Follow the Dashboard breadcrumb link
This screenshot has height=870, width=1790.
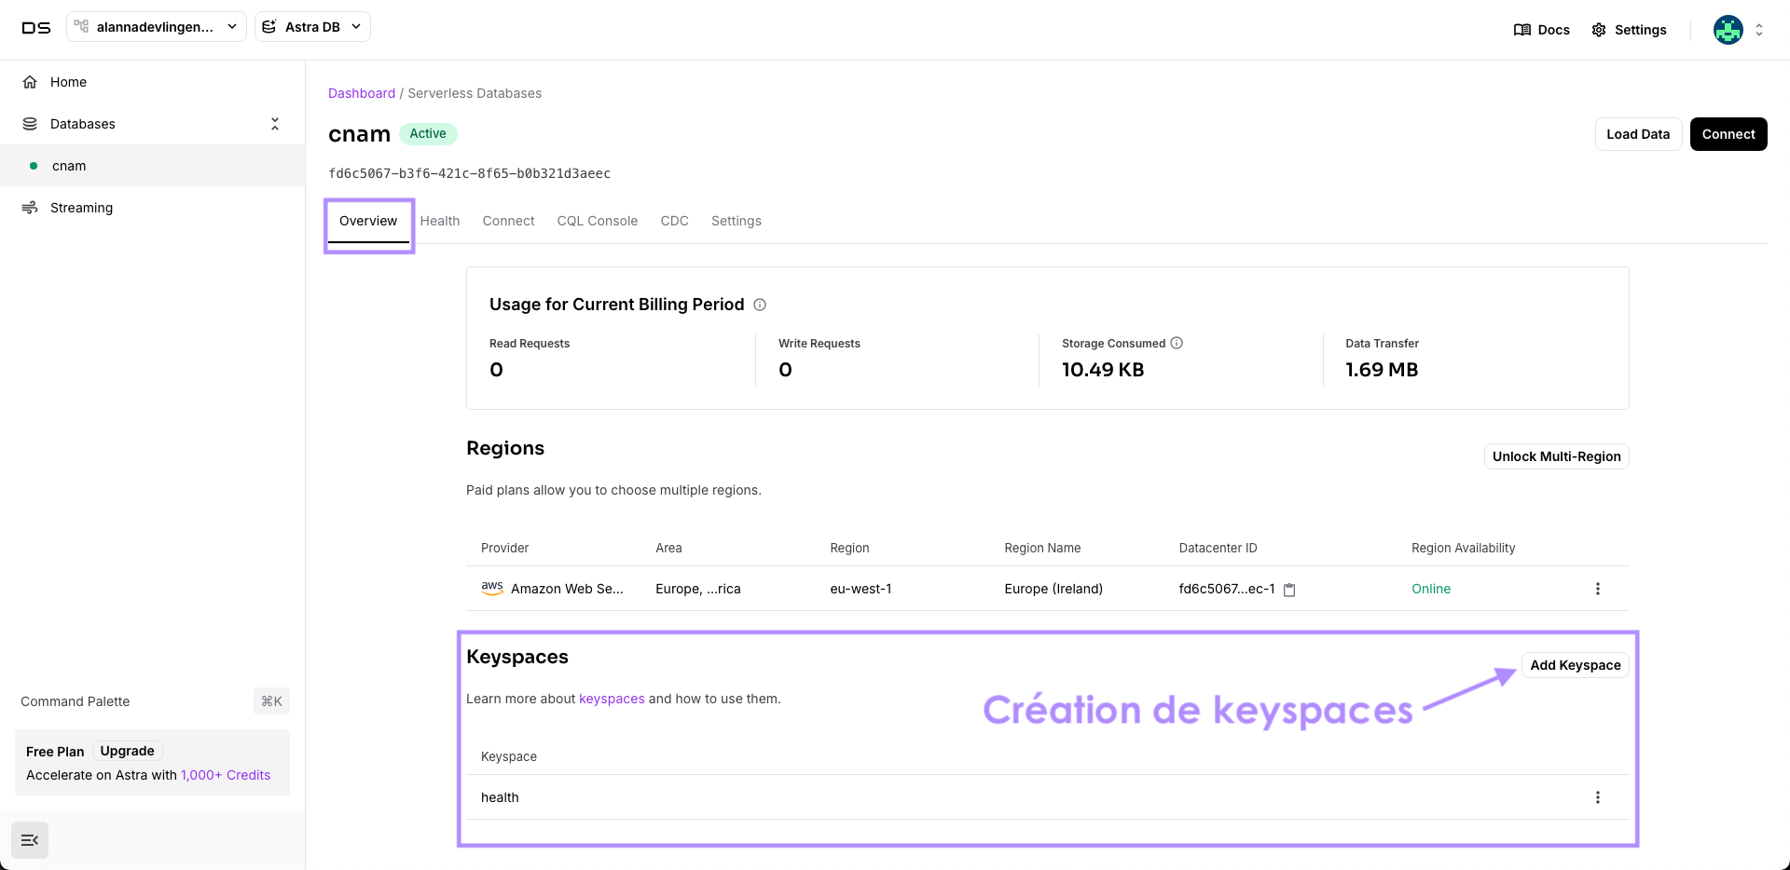pos(362,93)
